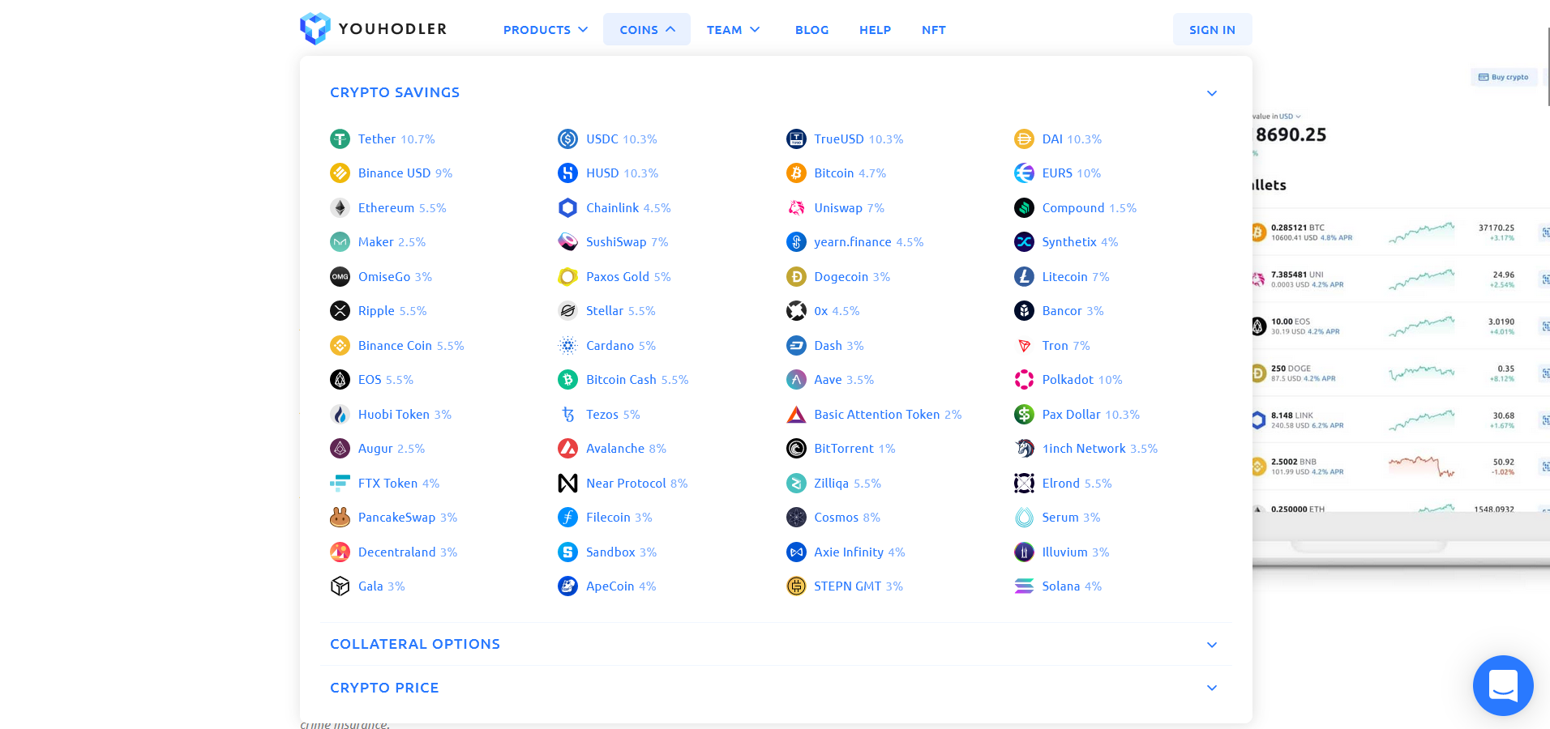Select the Blog menu item

811,29
